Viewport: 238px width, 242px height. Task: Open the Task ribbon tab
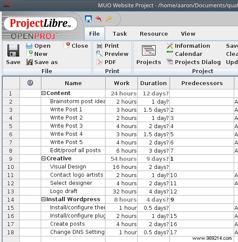(x=120, y=34)
